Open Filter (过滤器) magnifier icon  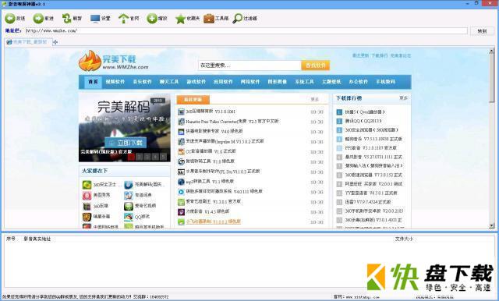pos(237,19)
